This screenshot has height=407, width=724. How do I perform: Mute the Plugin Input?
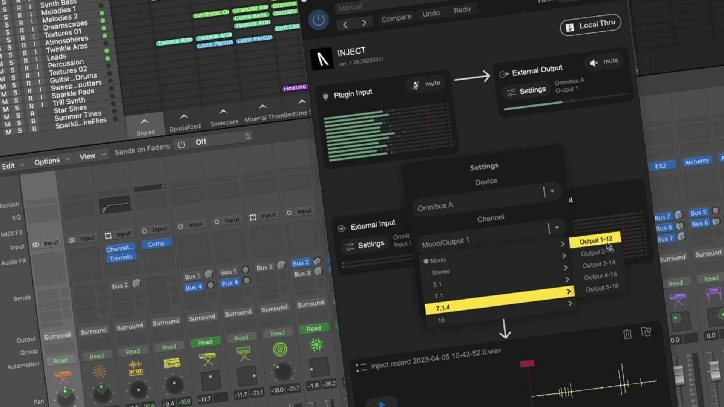[426, 84]
